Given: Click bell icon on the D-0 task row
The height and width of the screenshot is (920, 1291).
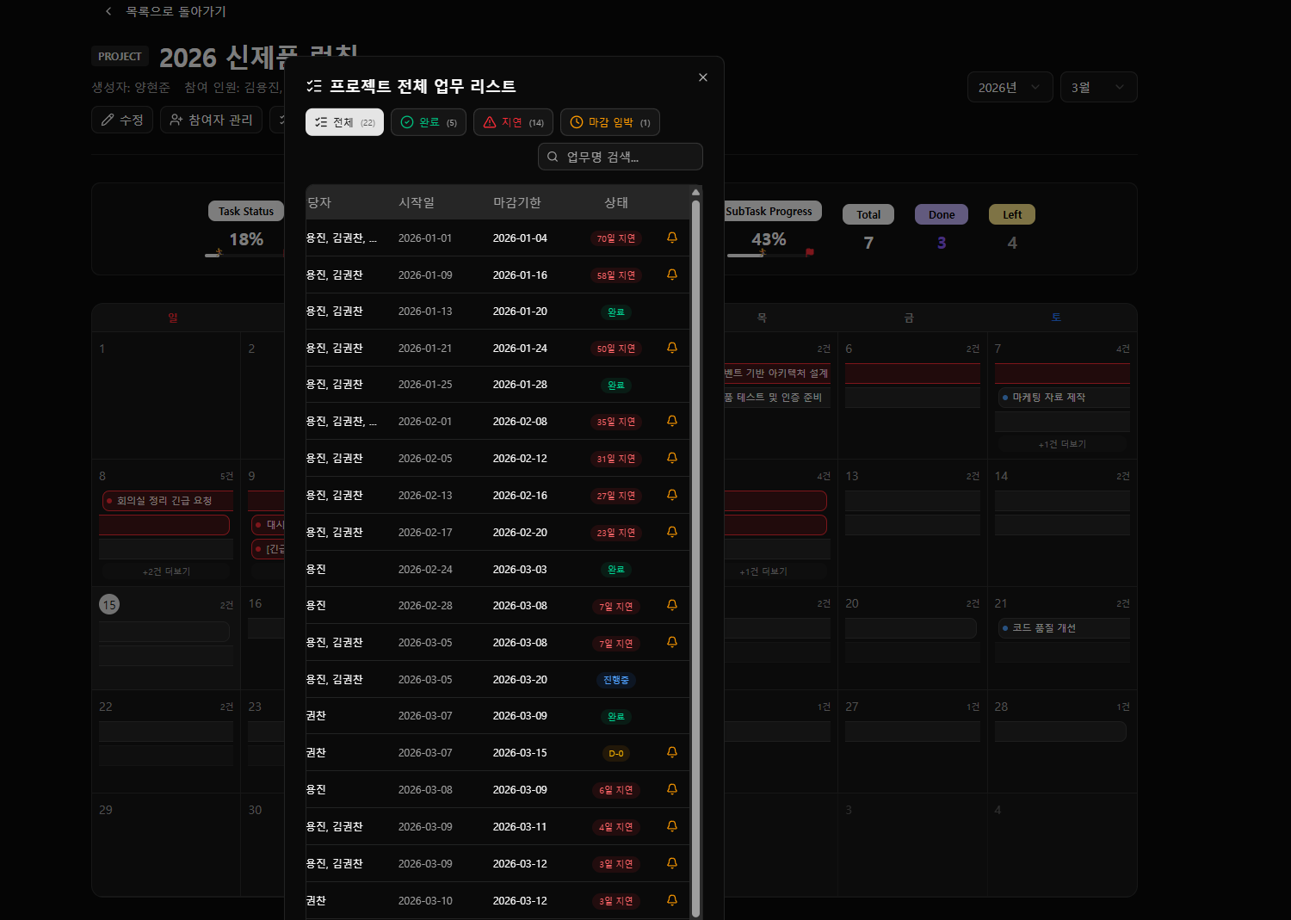Looking at the screenshot, I should tap(672, 752).
